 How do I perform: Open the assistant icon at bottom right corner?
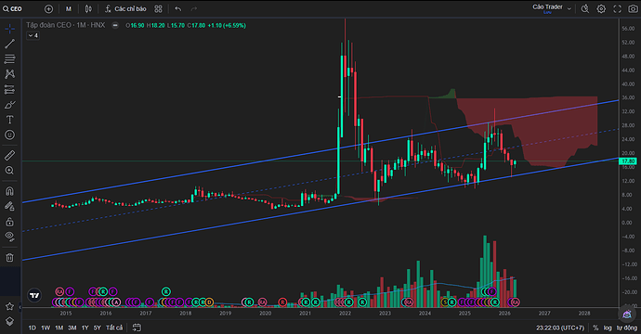click(x=627, y=315)
